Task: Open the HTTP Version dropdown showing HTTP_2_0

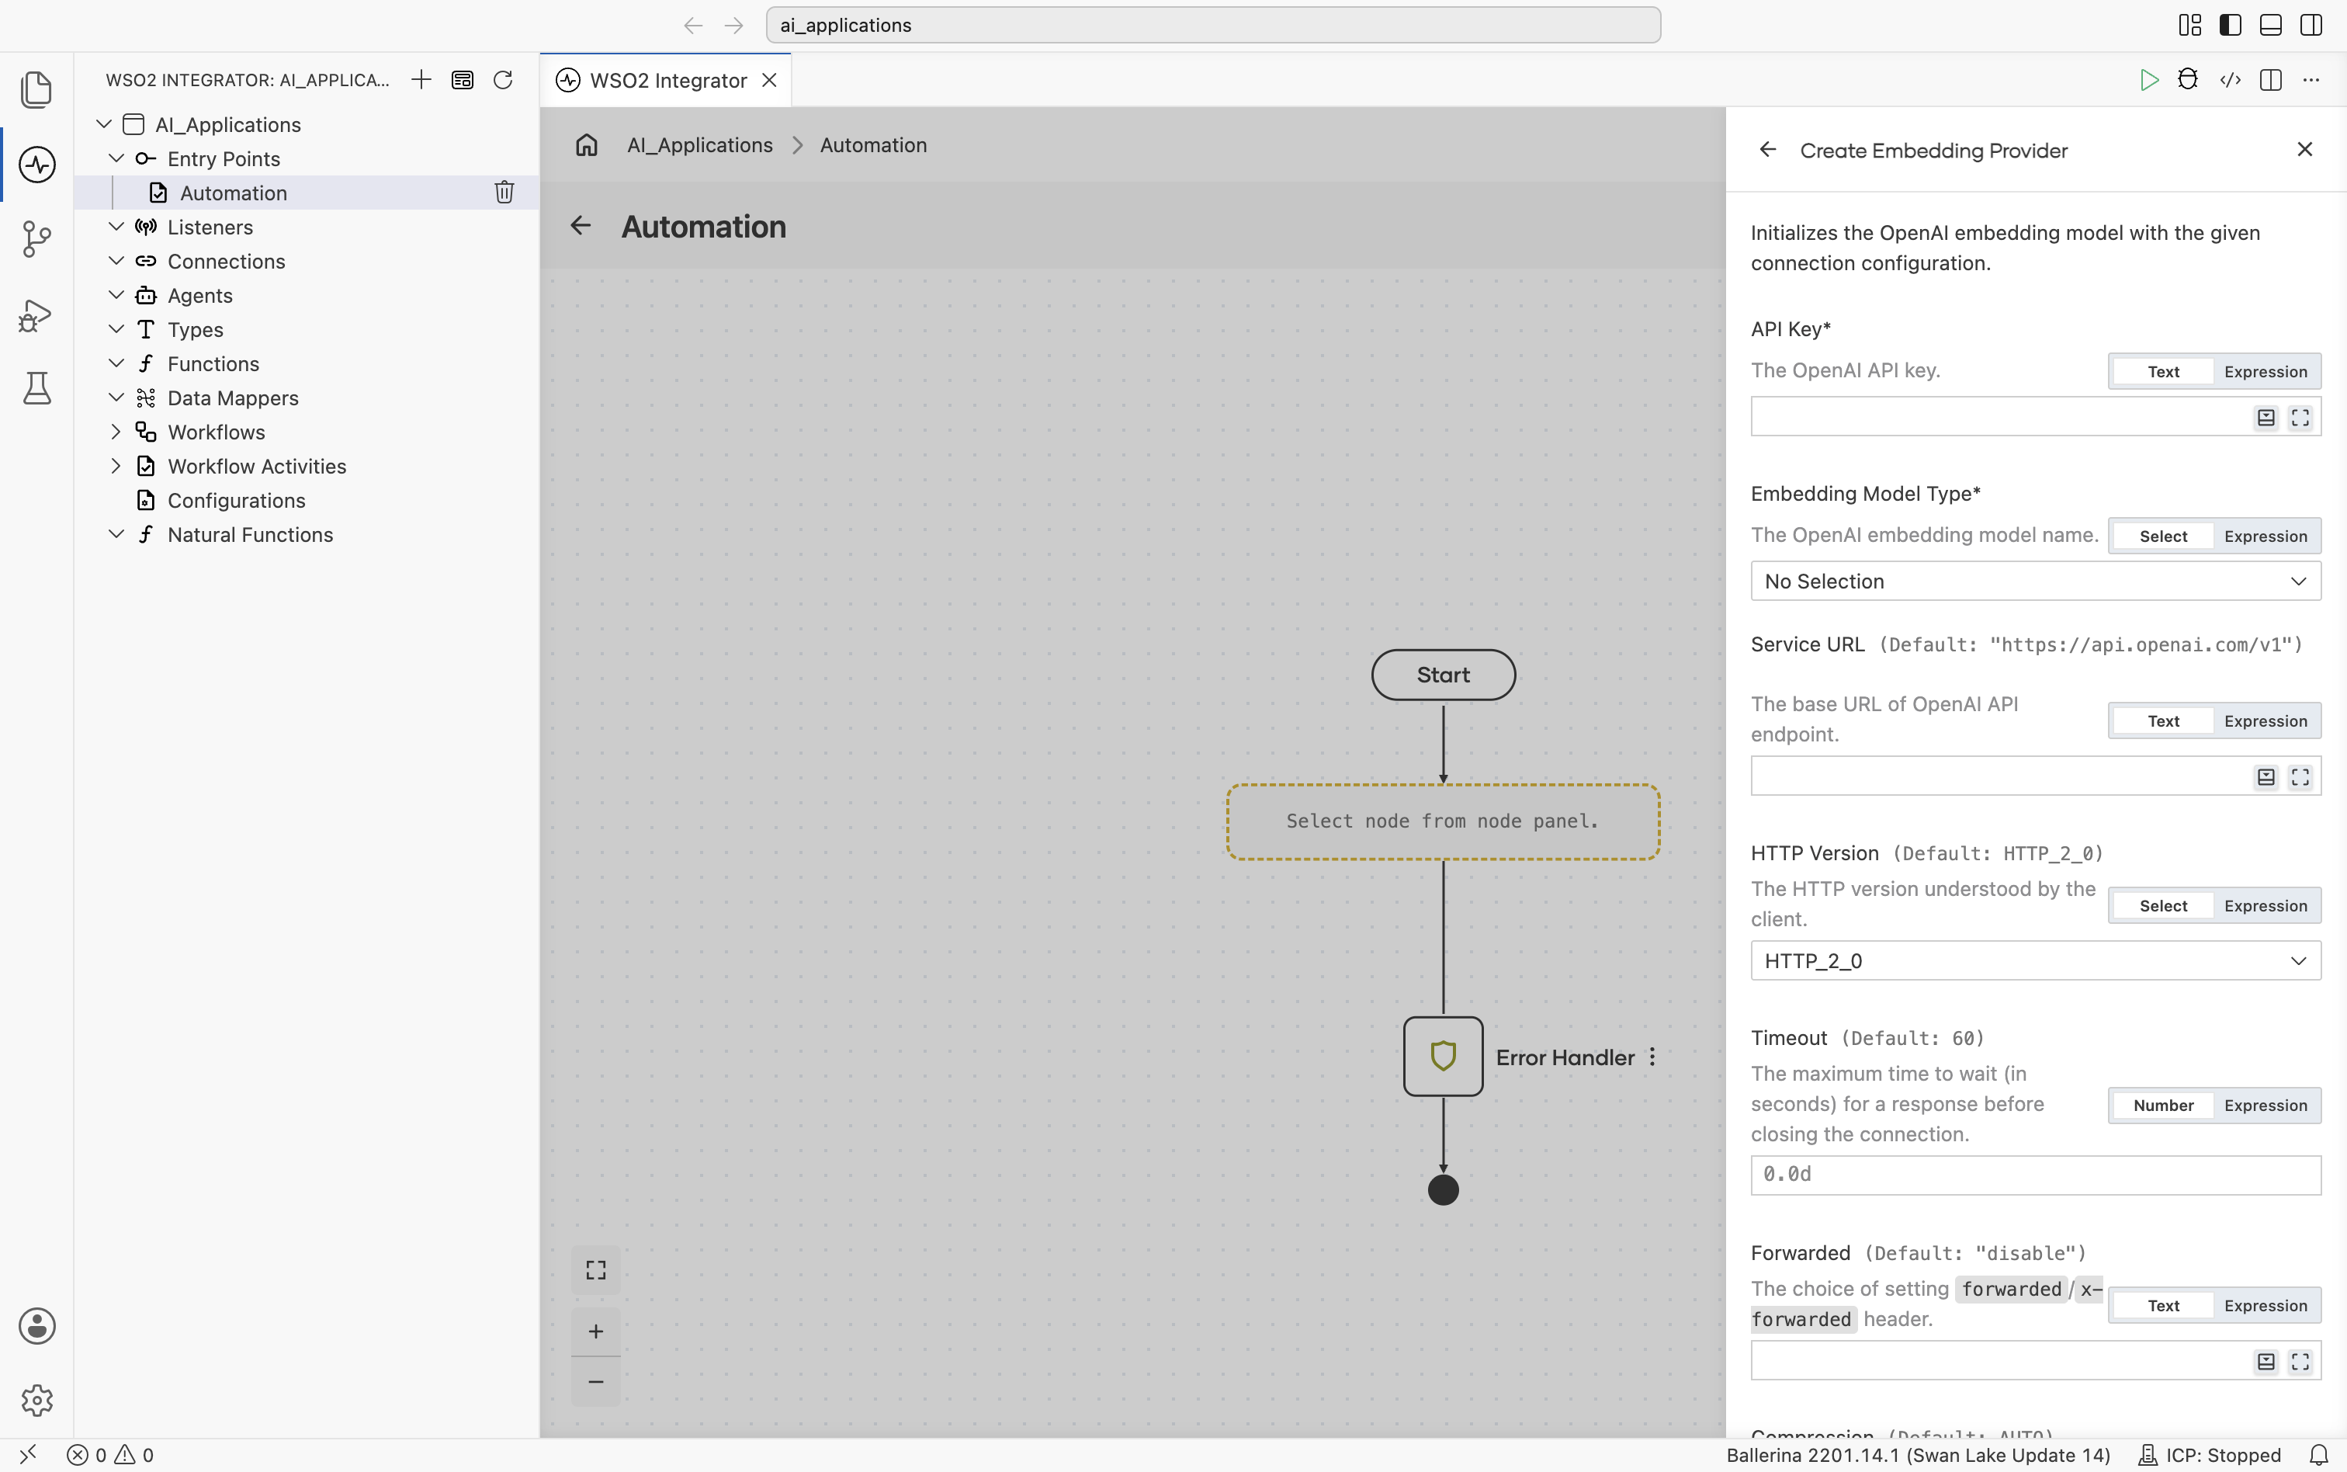Action: [2036, 961]
